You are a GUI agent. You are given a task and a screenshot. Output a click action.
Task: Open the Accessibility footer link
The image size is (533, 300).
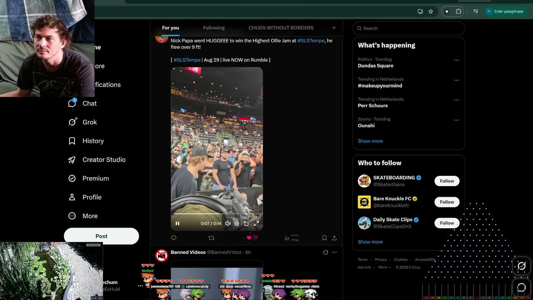point(425,260)
